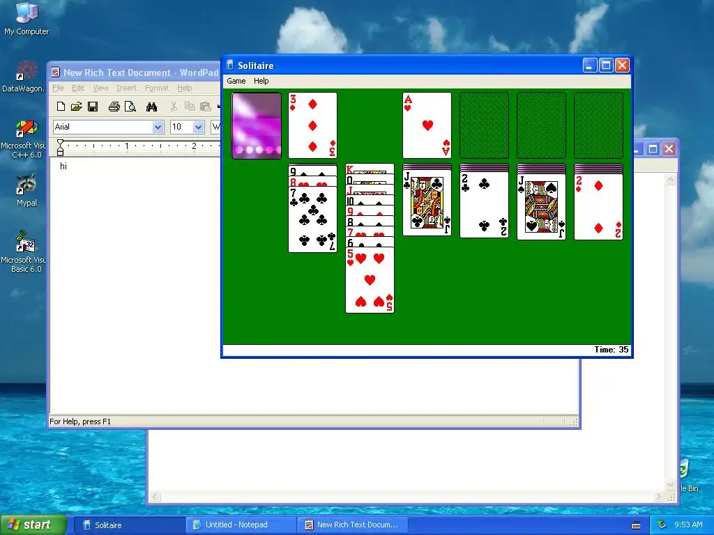Expand the font size 10 dropdown
Viewport: 714px width, 535px height.
tap(198, 127)
